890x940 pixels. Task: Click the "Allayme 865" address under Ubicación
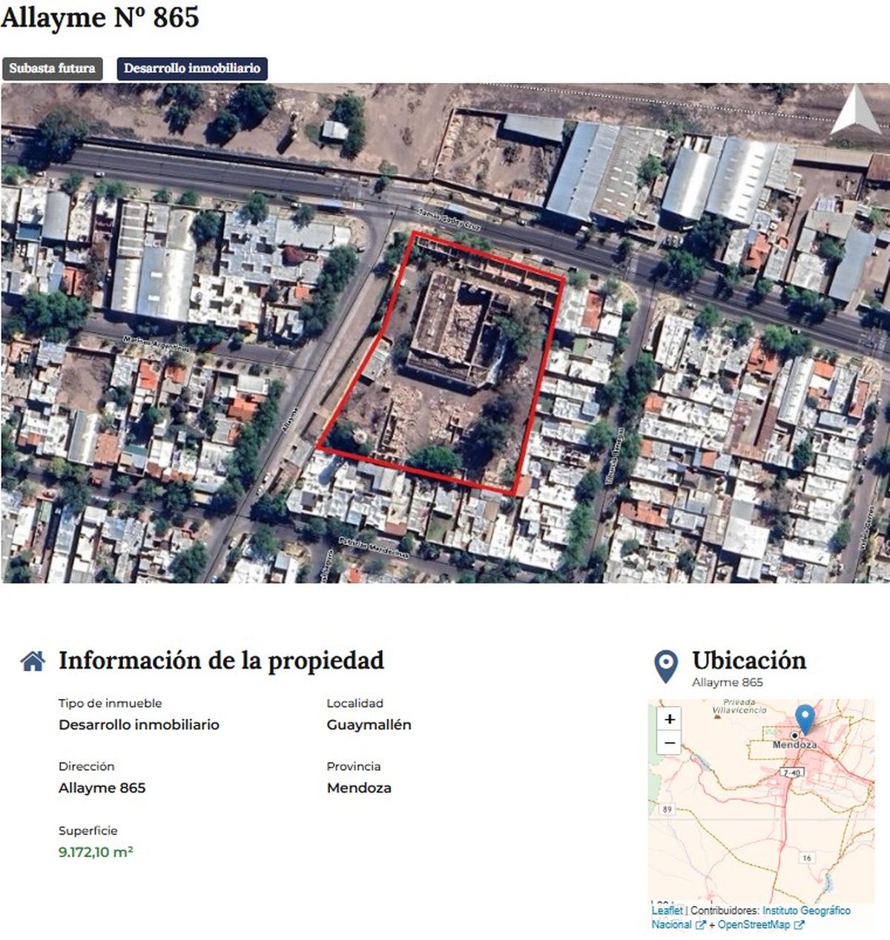(728, 682)
